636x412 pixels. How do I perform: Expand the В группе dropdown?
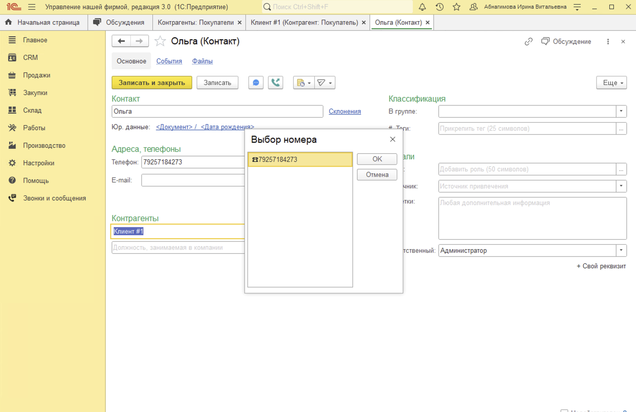tap(622, 112)
